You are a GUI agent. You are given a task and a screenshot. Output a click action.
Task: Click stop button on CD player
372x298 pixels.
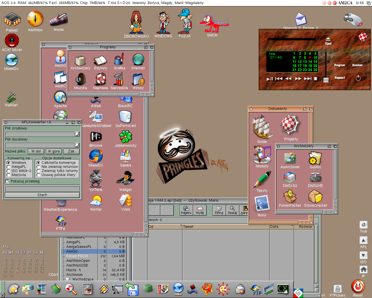coord(316,79)
